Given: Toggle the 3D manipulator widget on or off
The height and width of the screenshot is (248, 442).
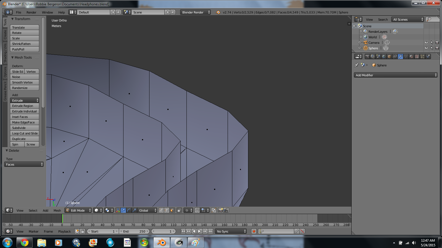Looking at the screenshot, I should tap(118, 210).
